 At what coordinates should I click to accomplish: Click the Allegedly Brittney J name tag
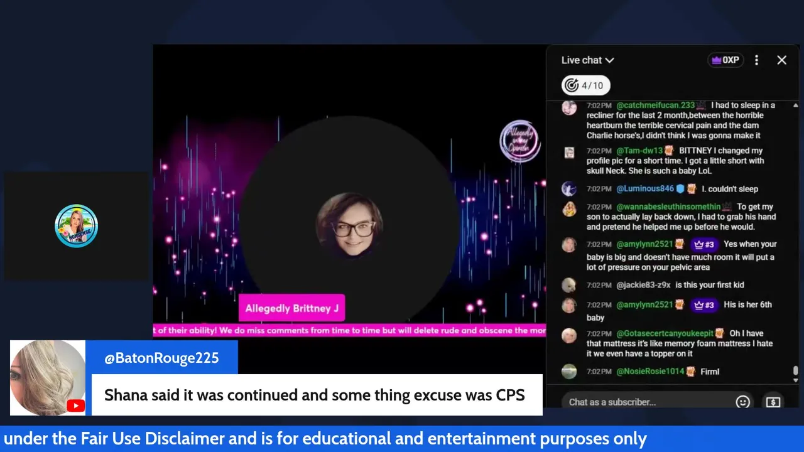(x=291, y=308)
